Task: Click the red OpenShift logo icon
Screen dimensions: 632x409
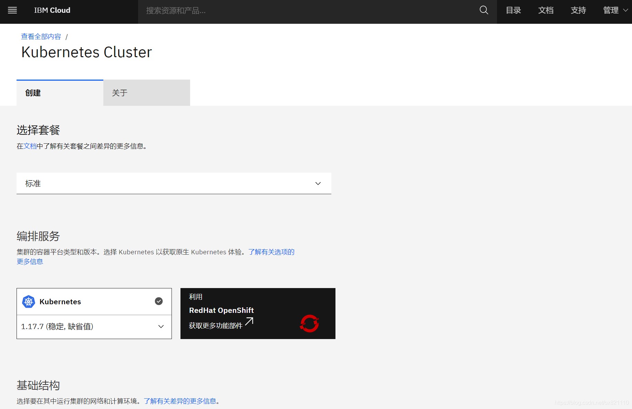Action: (x=309, y=324)
